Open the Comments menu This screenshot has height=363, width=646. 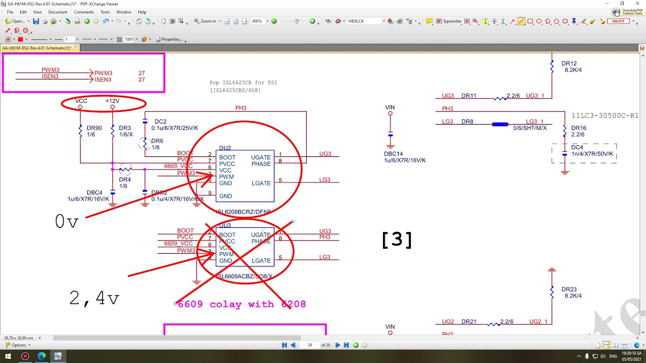coord(84,12)
